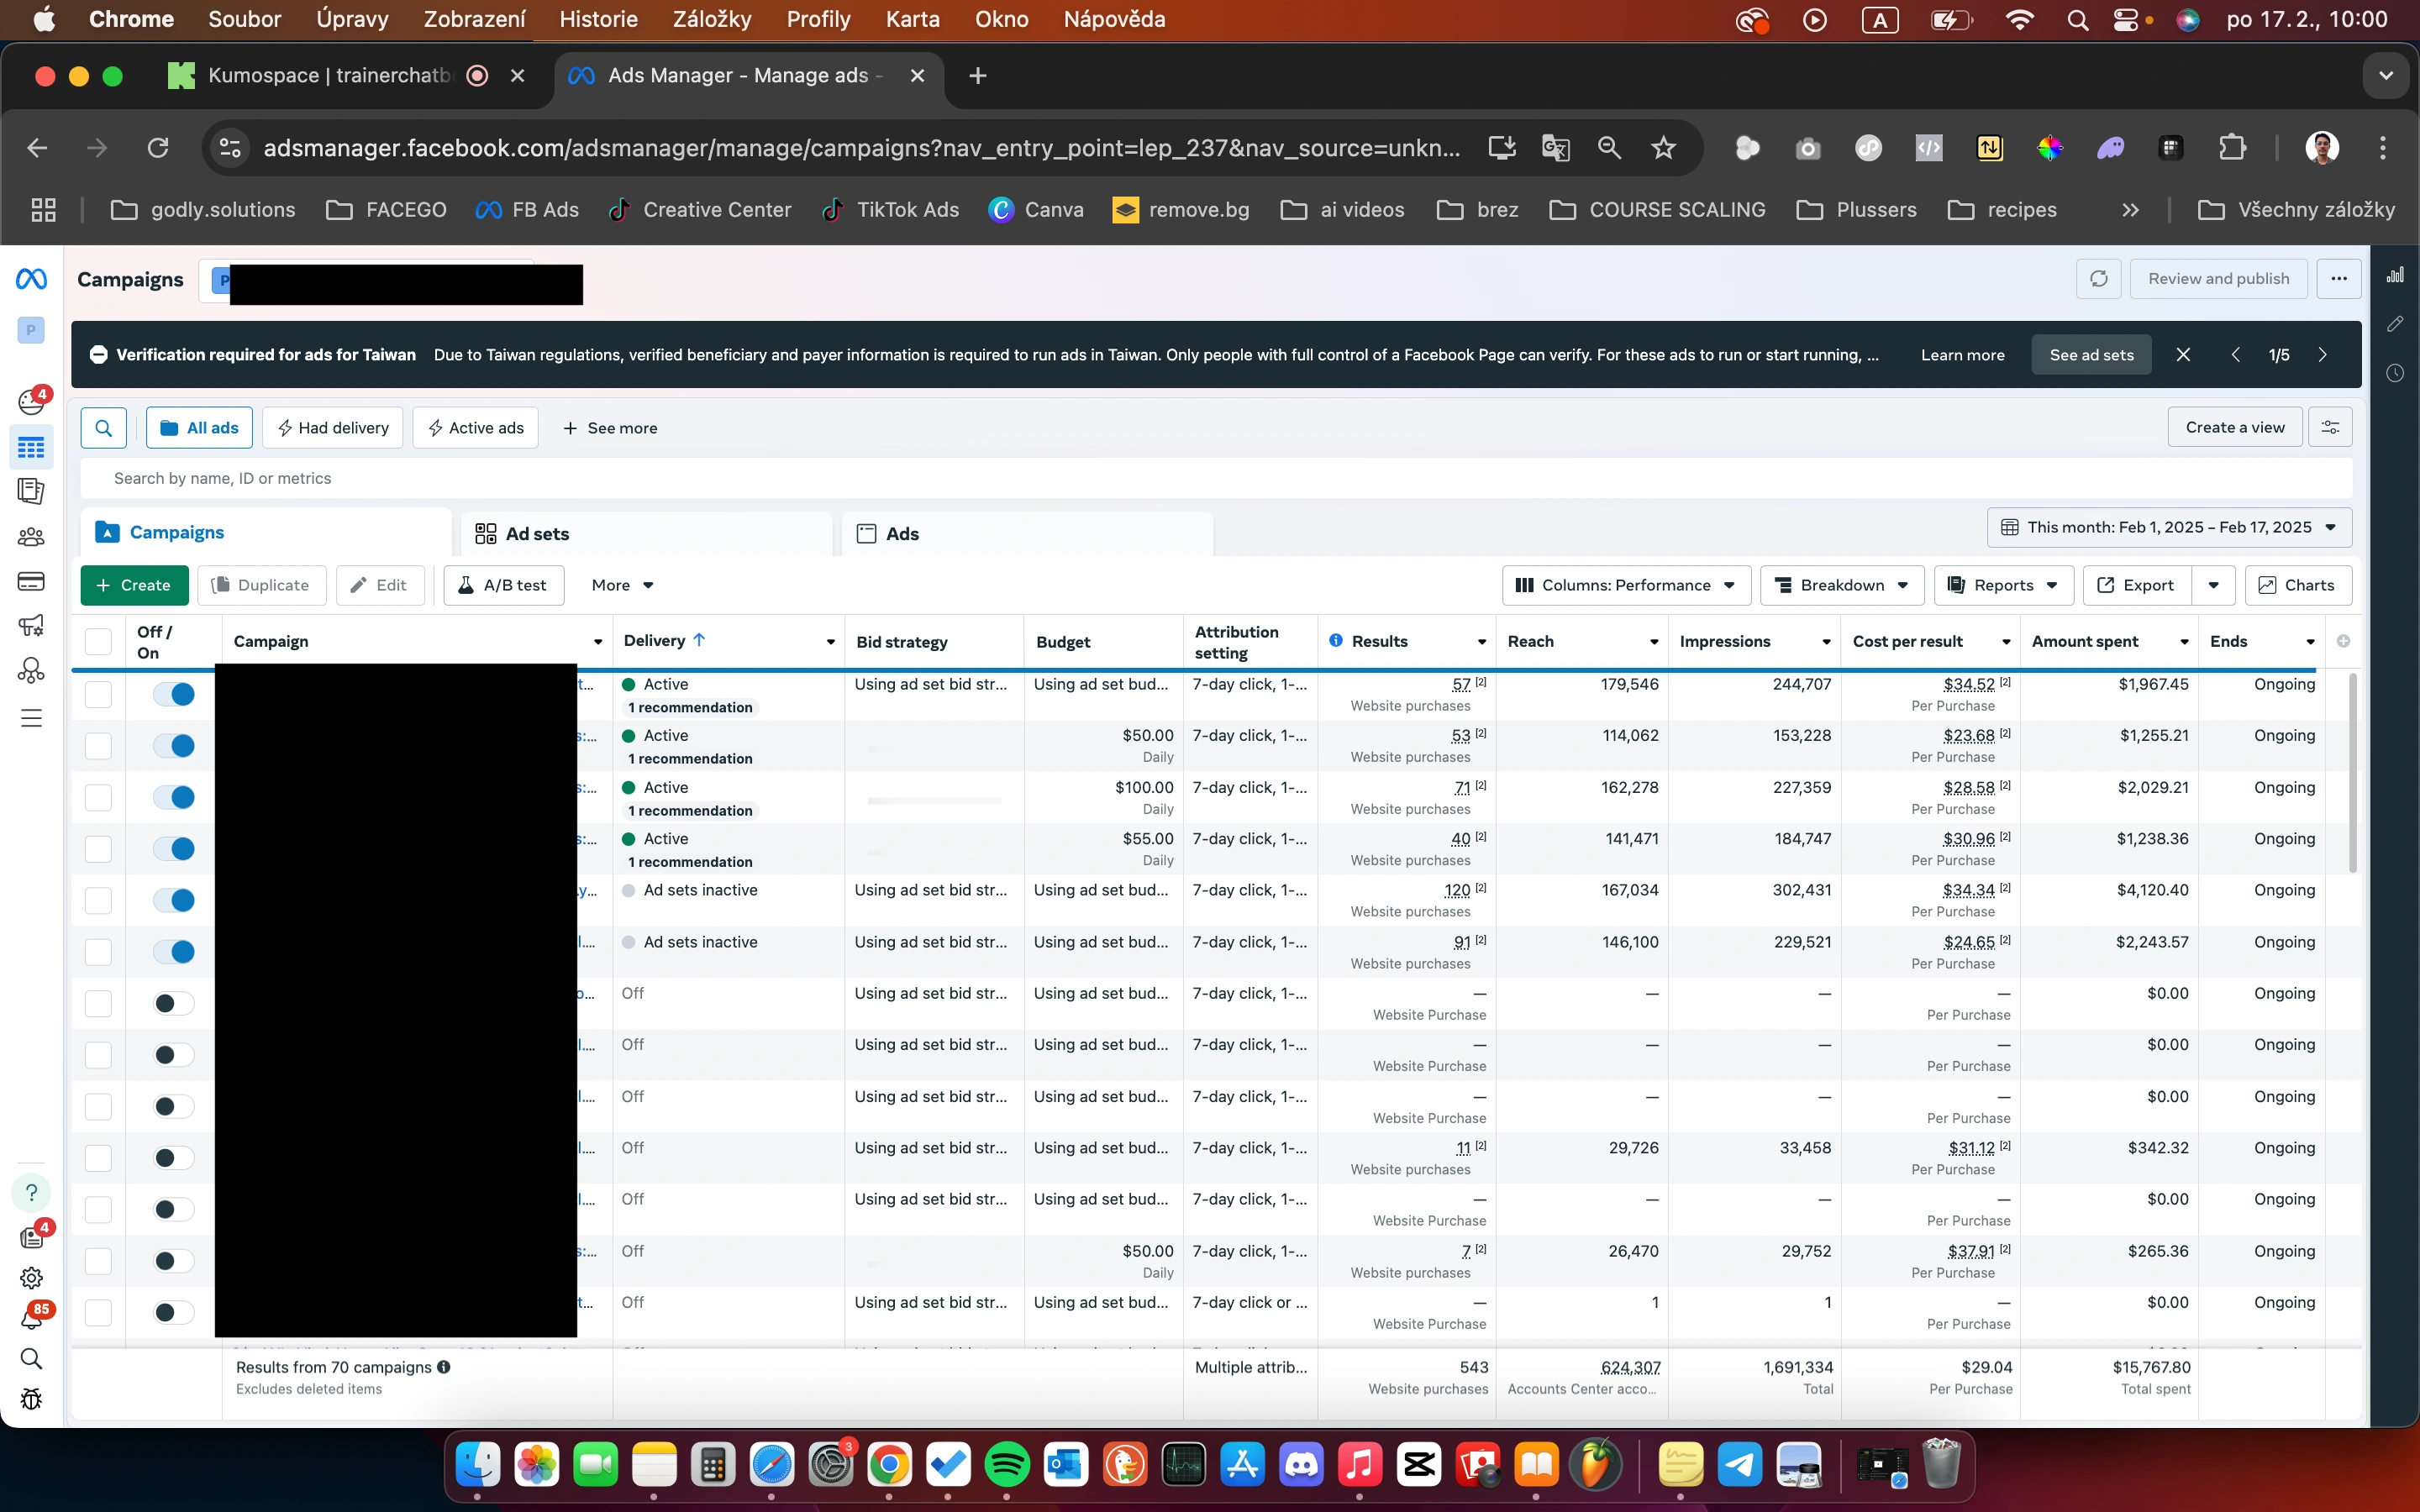Open notifications bell with 85 badge

pos(31,1320)
